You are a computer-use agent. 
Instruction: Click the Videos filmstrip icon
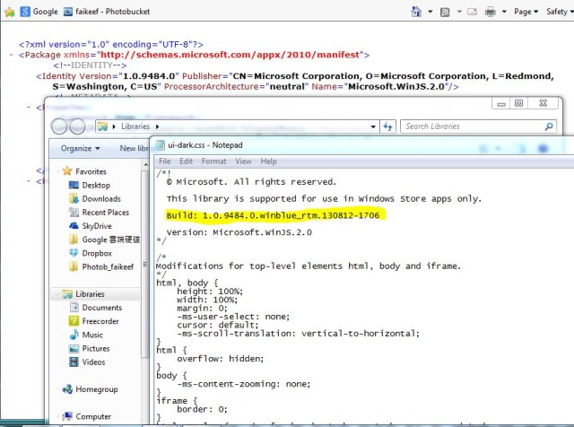pos(74,362)
